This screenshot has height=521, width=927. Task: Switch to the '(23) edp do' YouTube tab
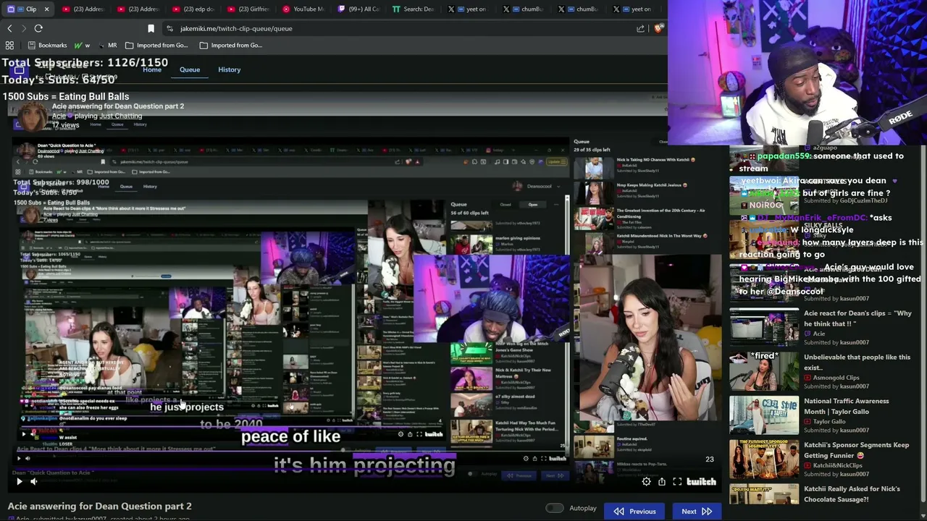coord(194,9)
